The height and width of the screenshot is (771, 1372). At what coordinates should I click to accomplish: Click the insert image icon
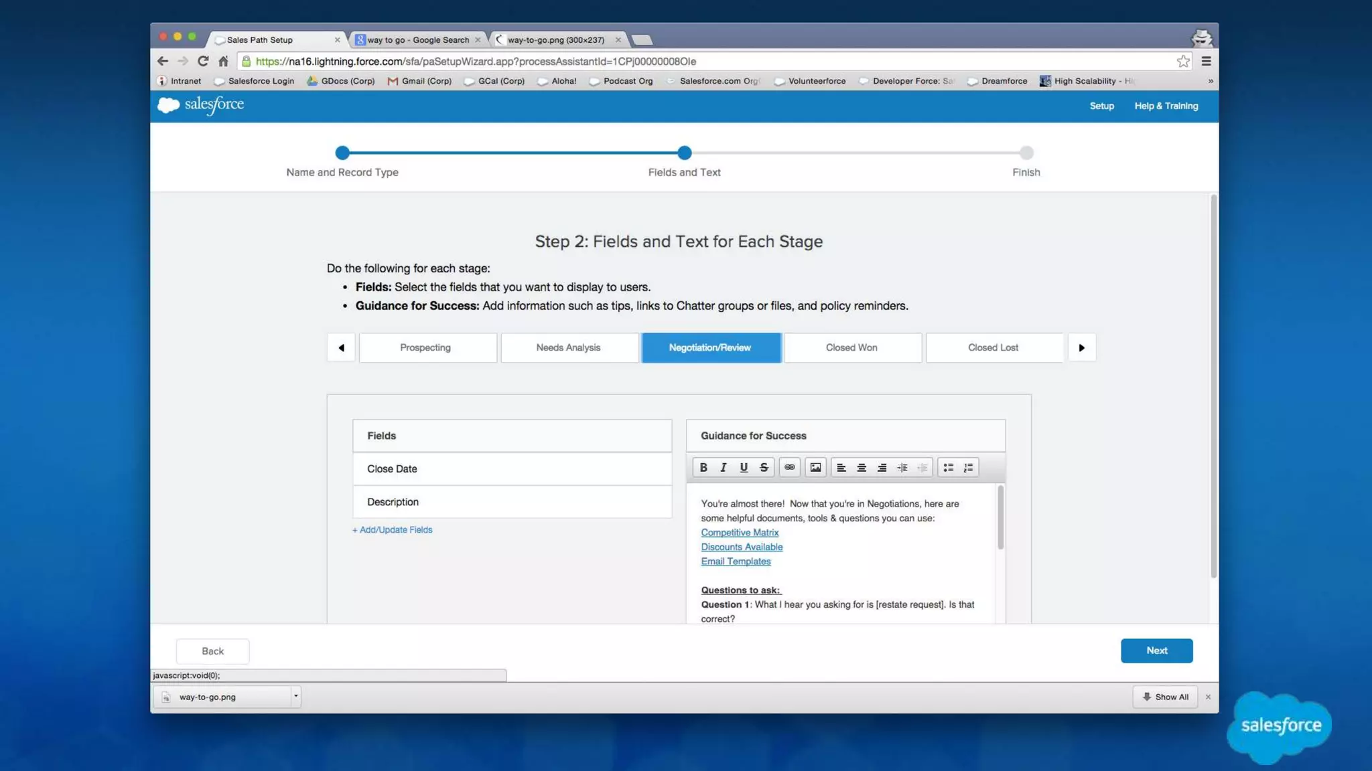[x=815, y=468]
